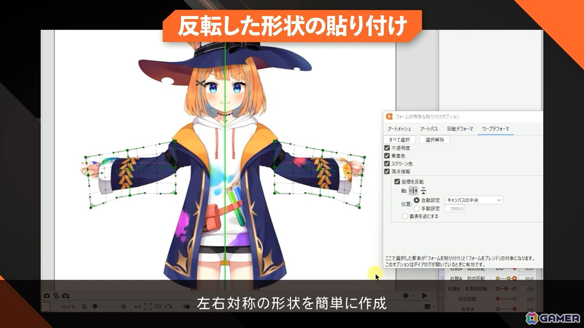
Task: Toggle the 乗算色 checkbox
Action: tap(387, 156)
